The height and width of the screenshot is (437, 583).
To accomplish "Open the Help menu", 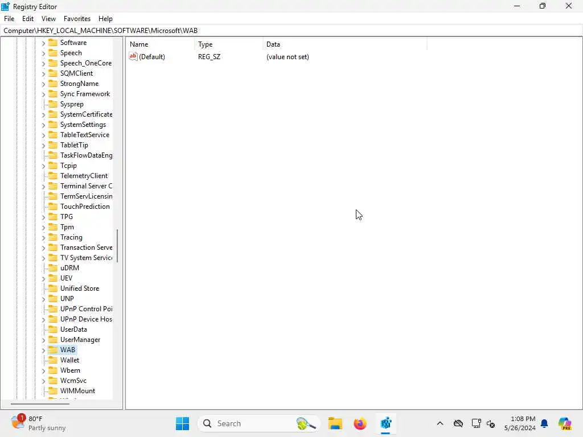I will point(105,19).
